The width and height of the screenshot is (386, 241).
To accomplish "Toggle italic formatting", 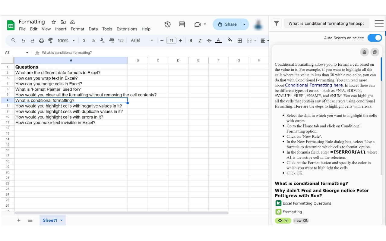I will click(x=200, y=41).
